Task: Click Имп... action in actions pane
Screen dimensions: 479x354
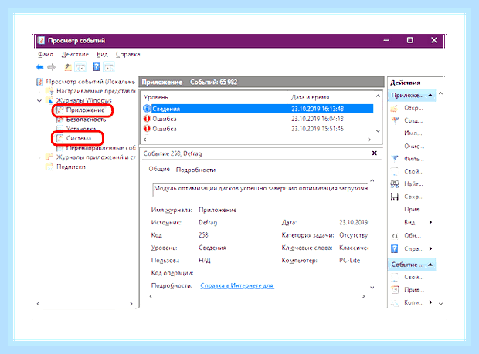Action: coord(413,133)
